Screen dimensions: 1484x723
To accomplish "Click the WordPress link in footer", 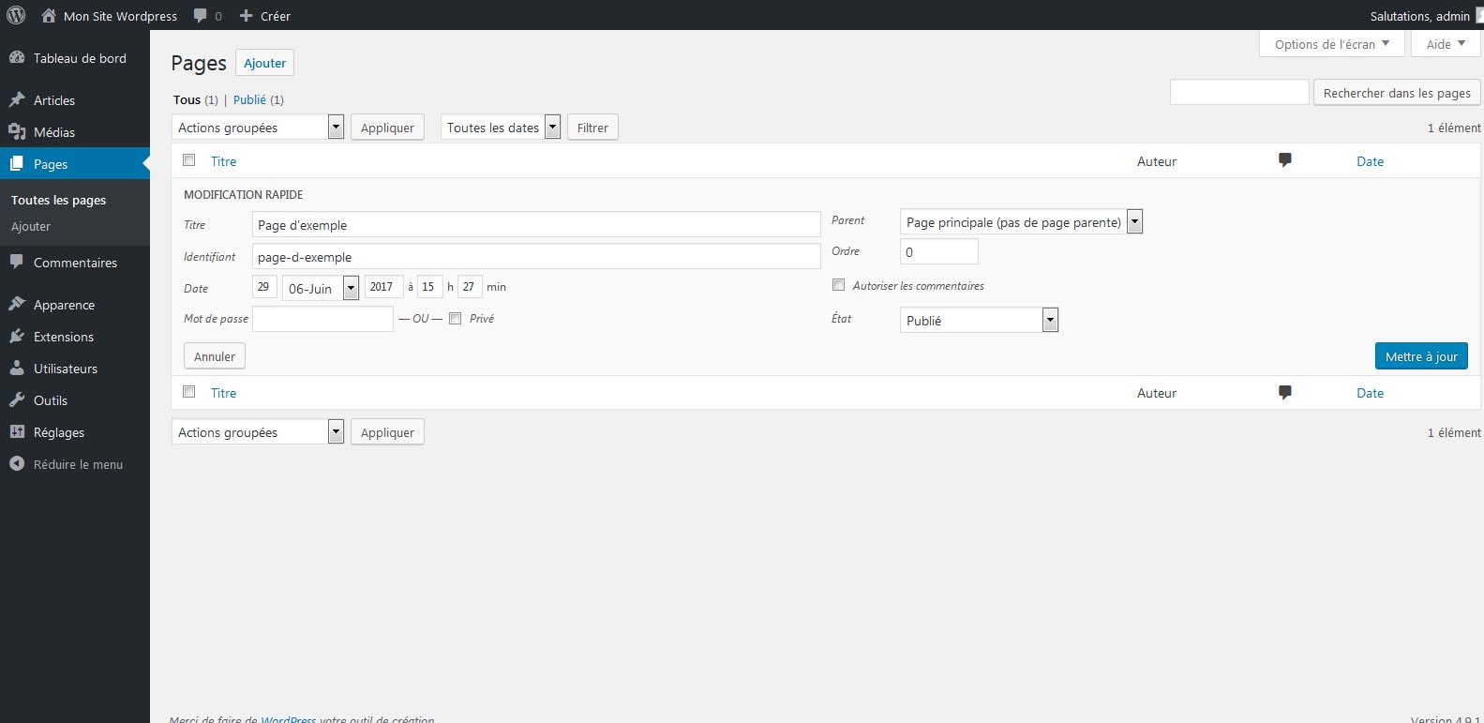I will (289, 719).
